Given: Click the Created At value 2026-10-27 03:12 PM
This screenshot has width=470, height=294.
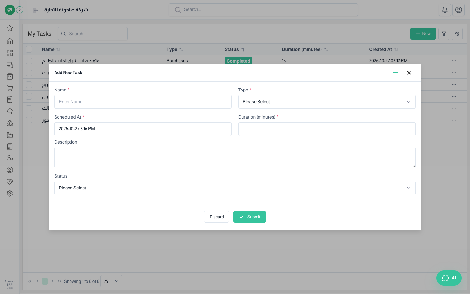Looking at the screenshot, I should [388, 61].
